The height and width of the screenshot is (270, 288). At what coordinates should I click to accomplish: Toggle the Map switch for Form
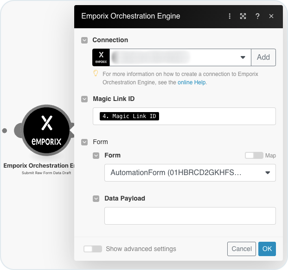click(254, 156)
